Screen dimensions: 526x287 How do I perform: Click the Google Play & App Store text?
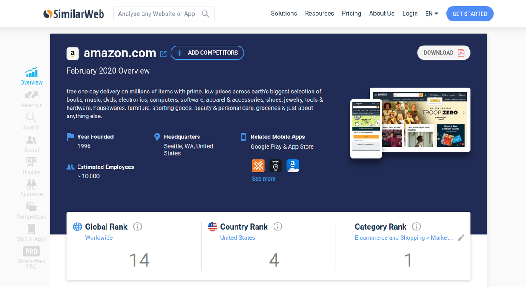(282, 147)
